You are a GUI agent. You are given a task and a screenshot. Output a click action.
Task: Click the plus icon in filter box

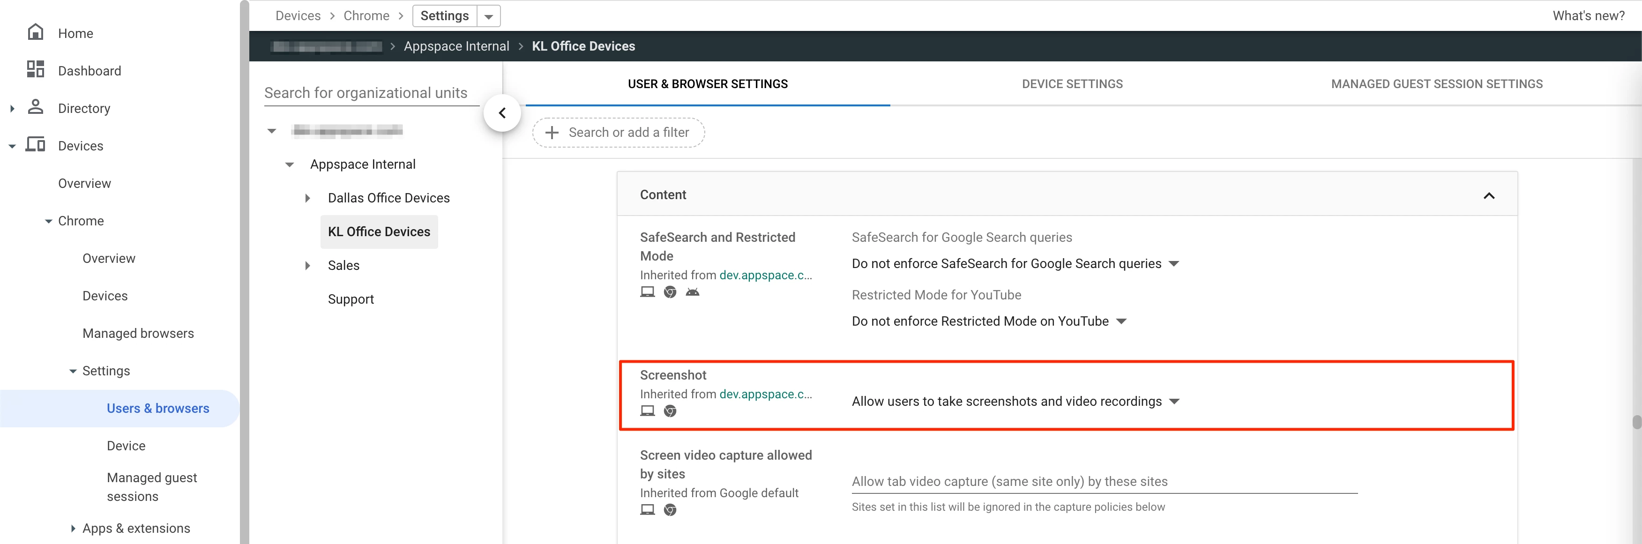pos(552,133)
